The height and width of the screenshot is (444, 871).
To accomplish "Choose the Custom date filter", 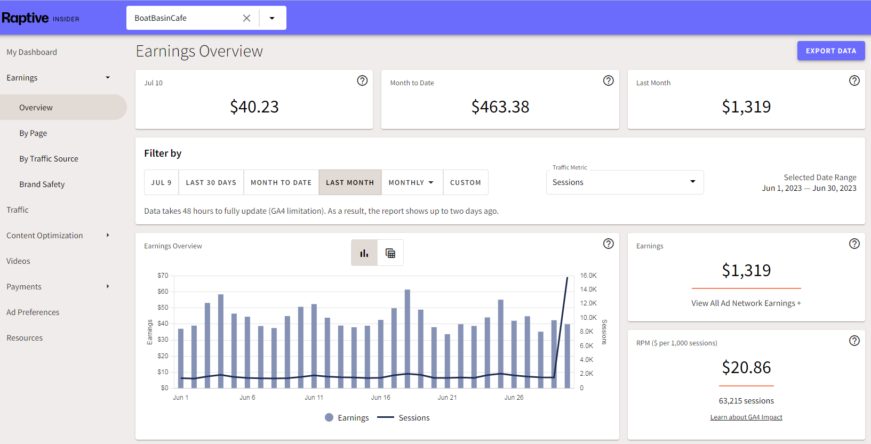I will pyautogui.click(x=466, y=182).
